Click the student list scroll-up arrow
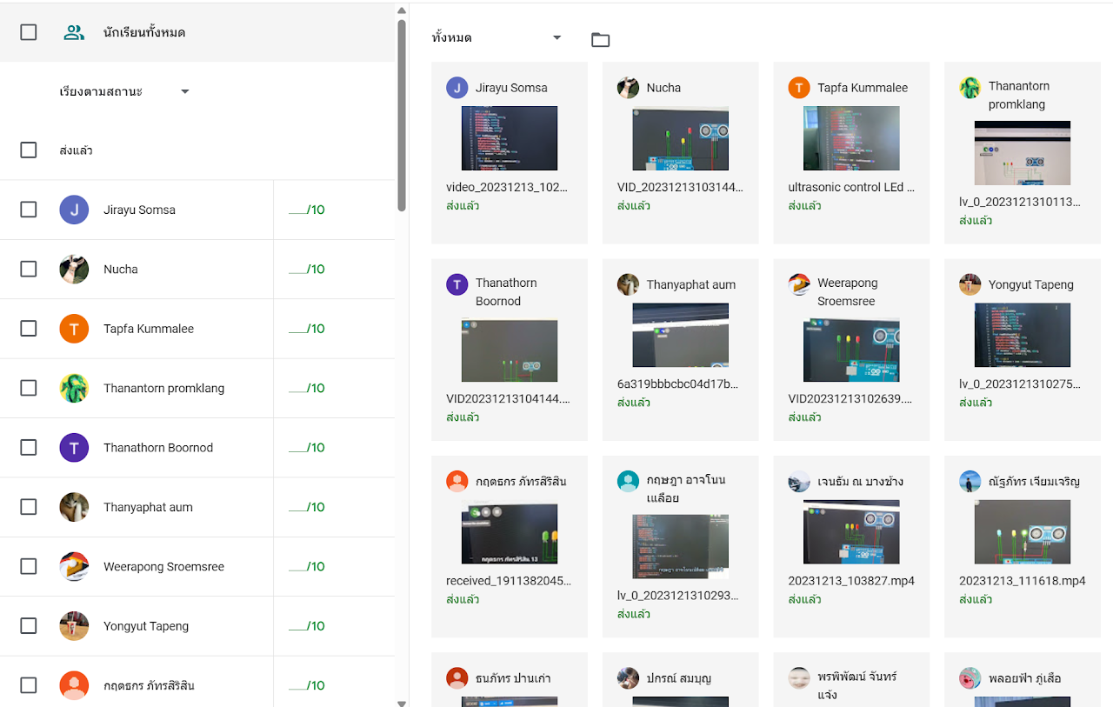Viewport: 1113px width, 707px height. point(402,11)
